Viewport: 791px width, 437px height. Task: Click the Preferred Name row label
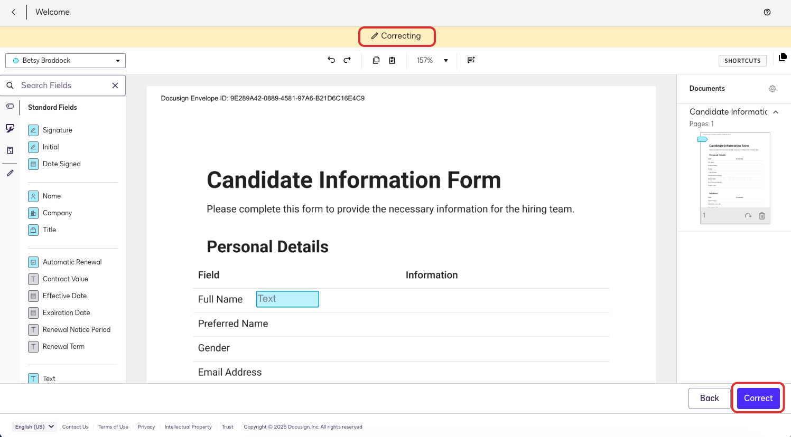point(233,324)
